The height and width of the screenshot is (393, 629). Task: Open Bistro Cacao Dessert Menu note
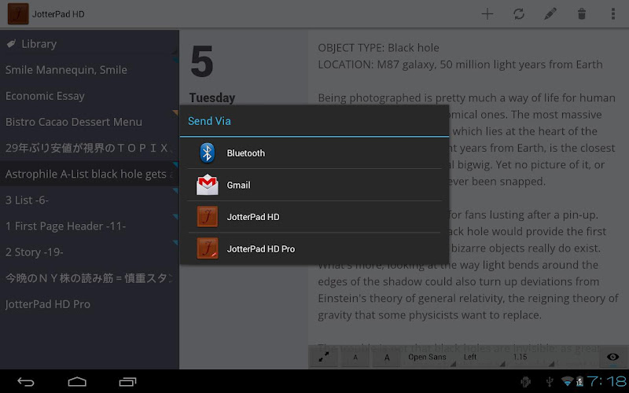tap(89, 122)
